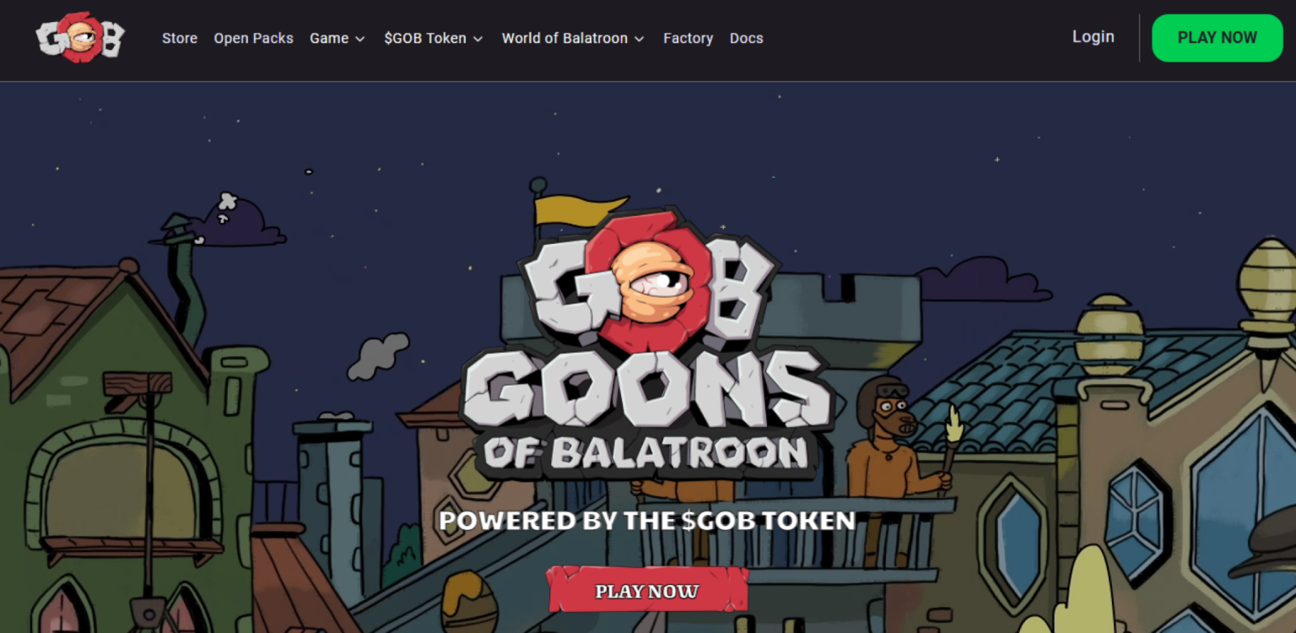Click the red PLAY NOW banner button

pyautogui.click(x=647, y=590)
